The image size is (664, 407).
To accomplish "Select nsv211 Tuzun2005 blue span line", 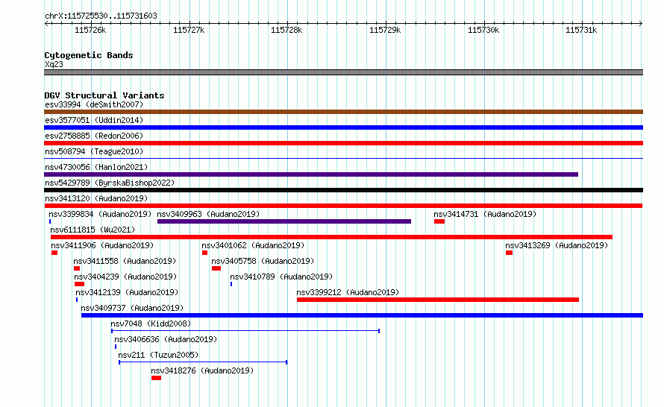I will (203, 362).
